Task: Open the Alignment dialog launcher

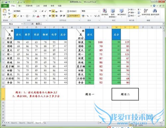Action: [x=79, y=20]
